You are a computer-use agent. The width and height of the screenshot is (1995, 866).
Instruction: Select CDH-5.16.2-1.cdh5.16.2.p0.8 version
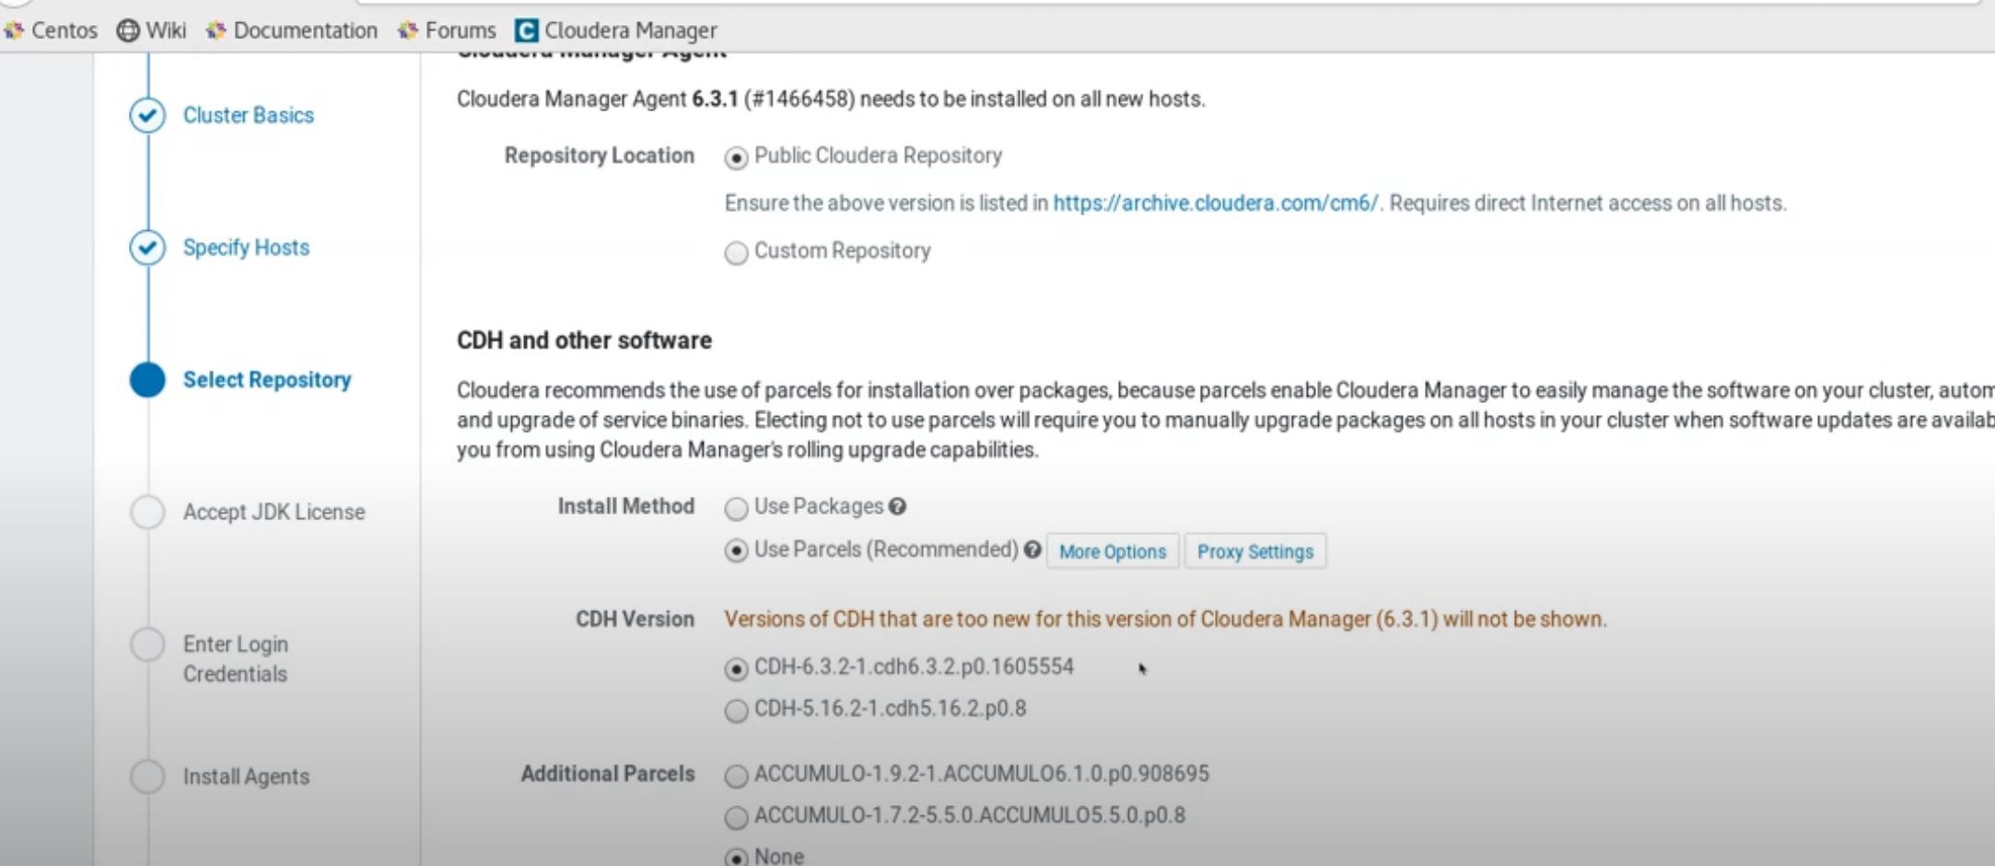click(x=736, y=710)
